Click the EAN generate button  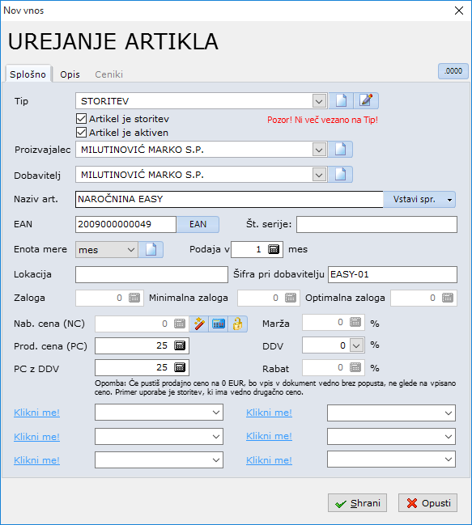click(198, 224)
